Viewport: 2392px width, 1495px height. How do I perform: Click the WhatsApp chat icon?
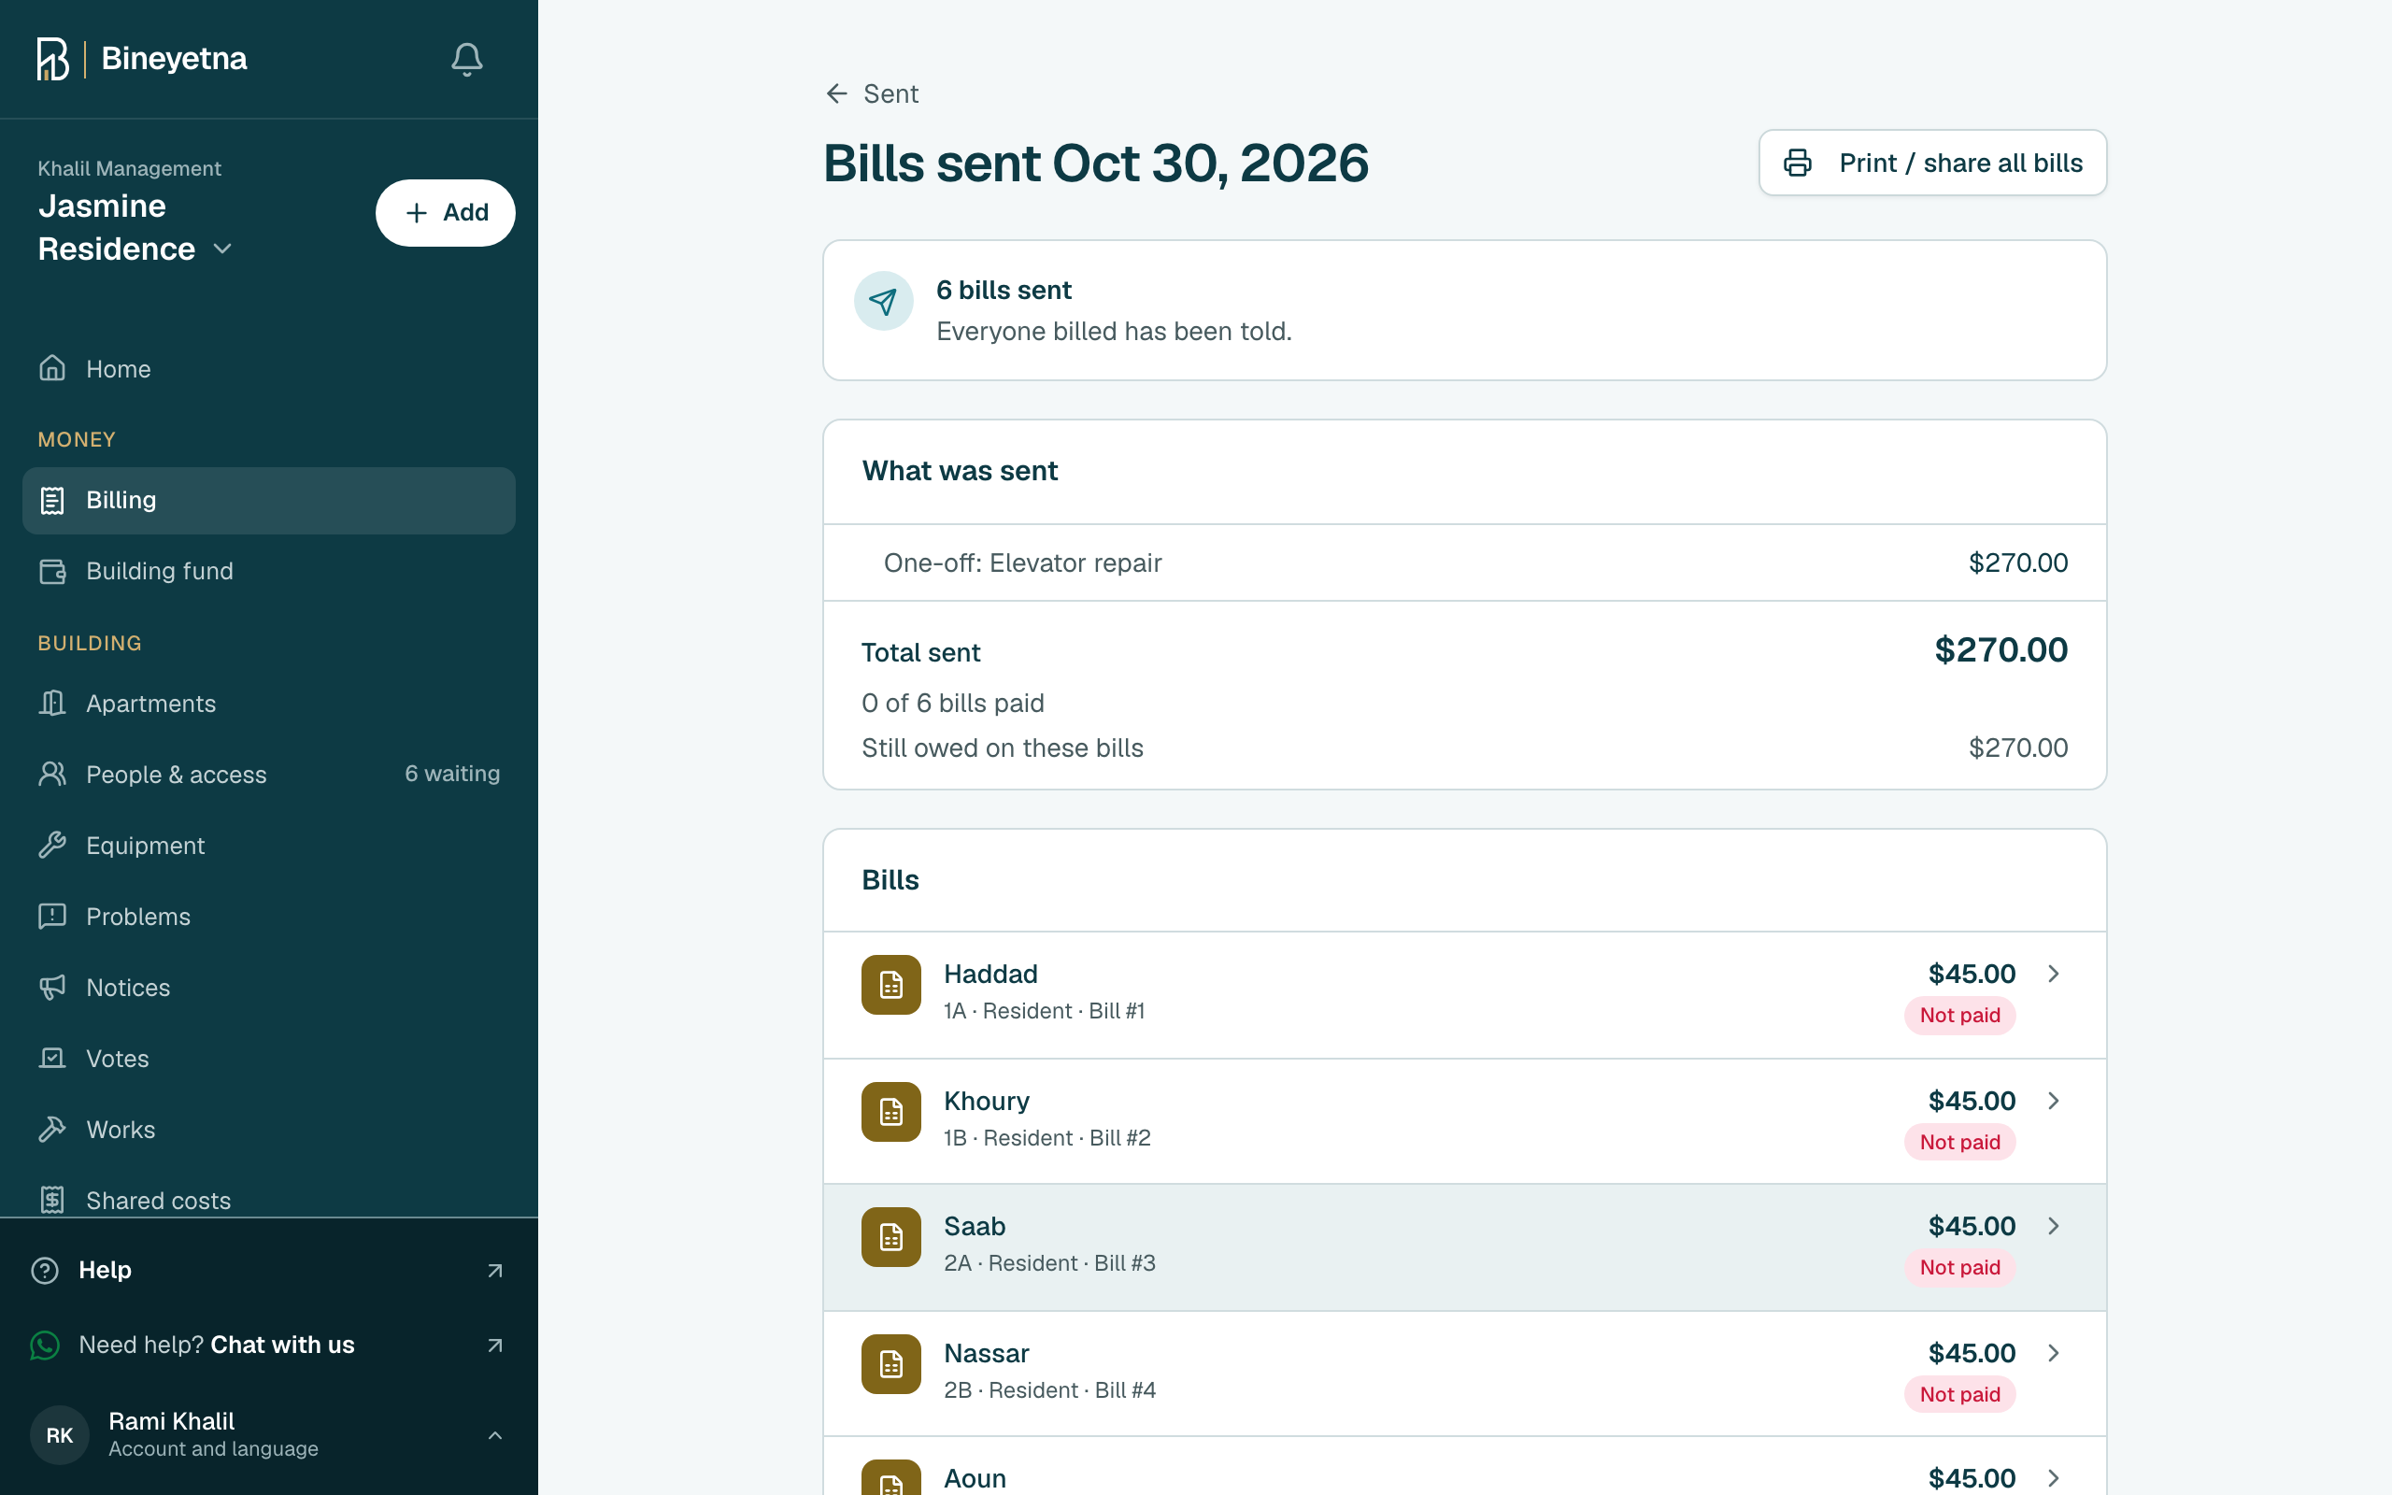45,1345
